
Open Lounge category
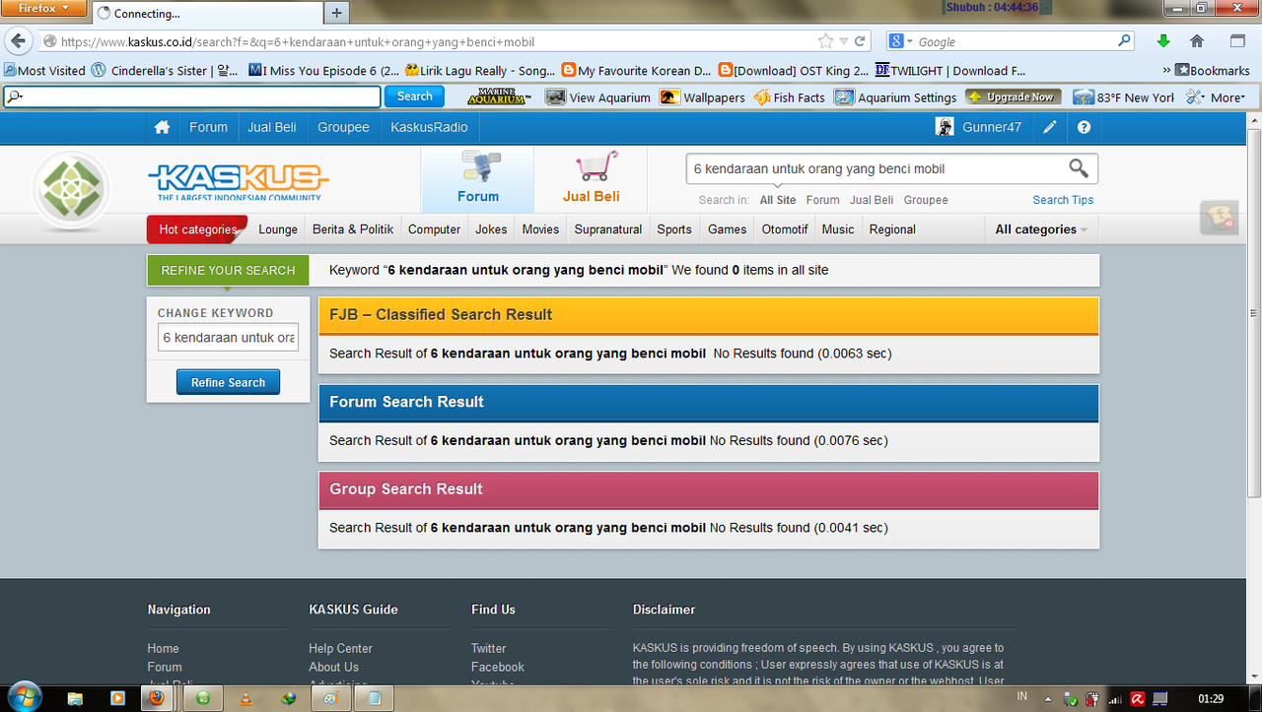pyautogui.click(x=278, y=229)
